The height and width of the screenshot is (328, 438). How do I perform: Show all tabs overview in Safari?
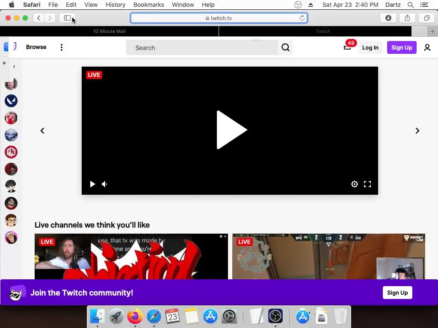coord(427,18)
